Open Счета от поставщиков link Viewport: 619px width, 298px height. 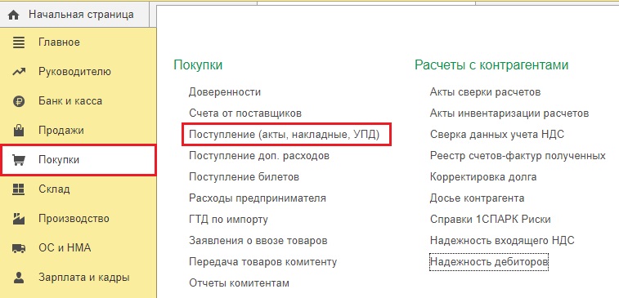[x=245, y=113]
